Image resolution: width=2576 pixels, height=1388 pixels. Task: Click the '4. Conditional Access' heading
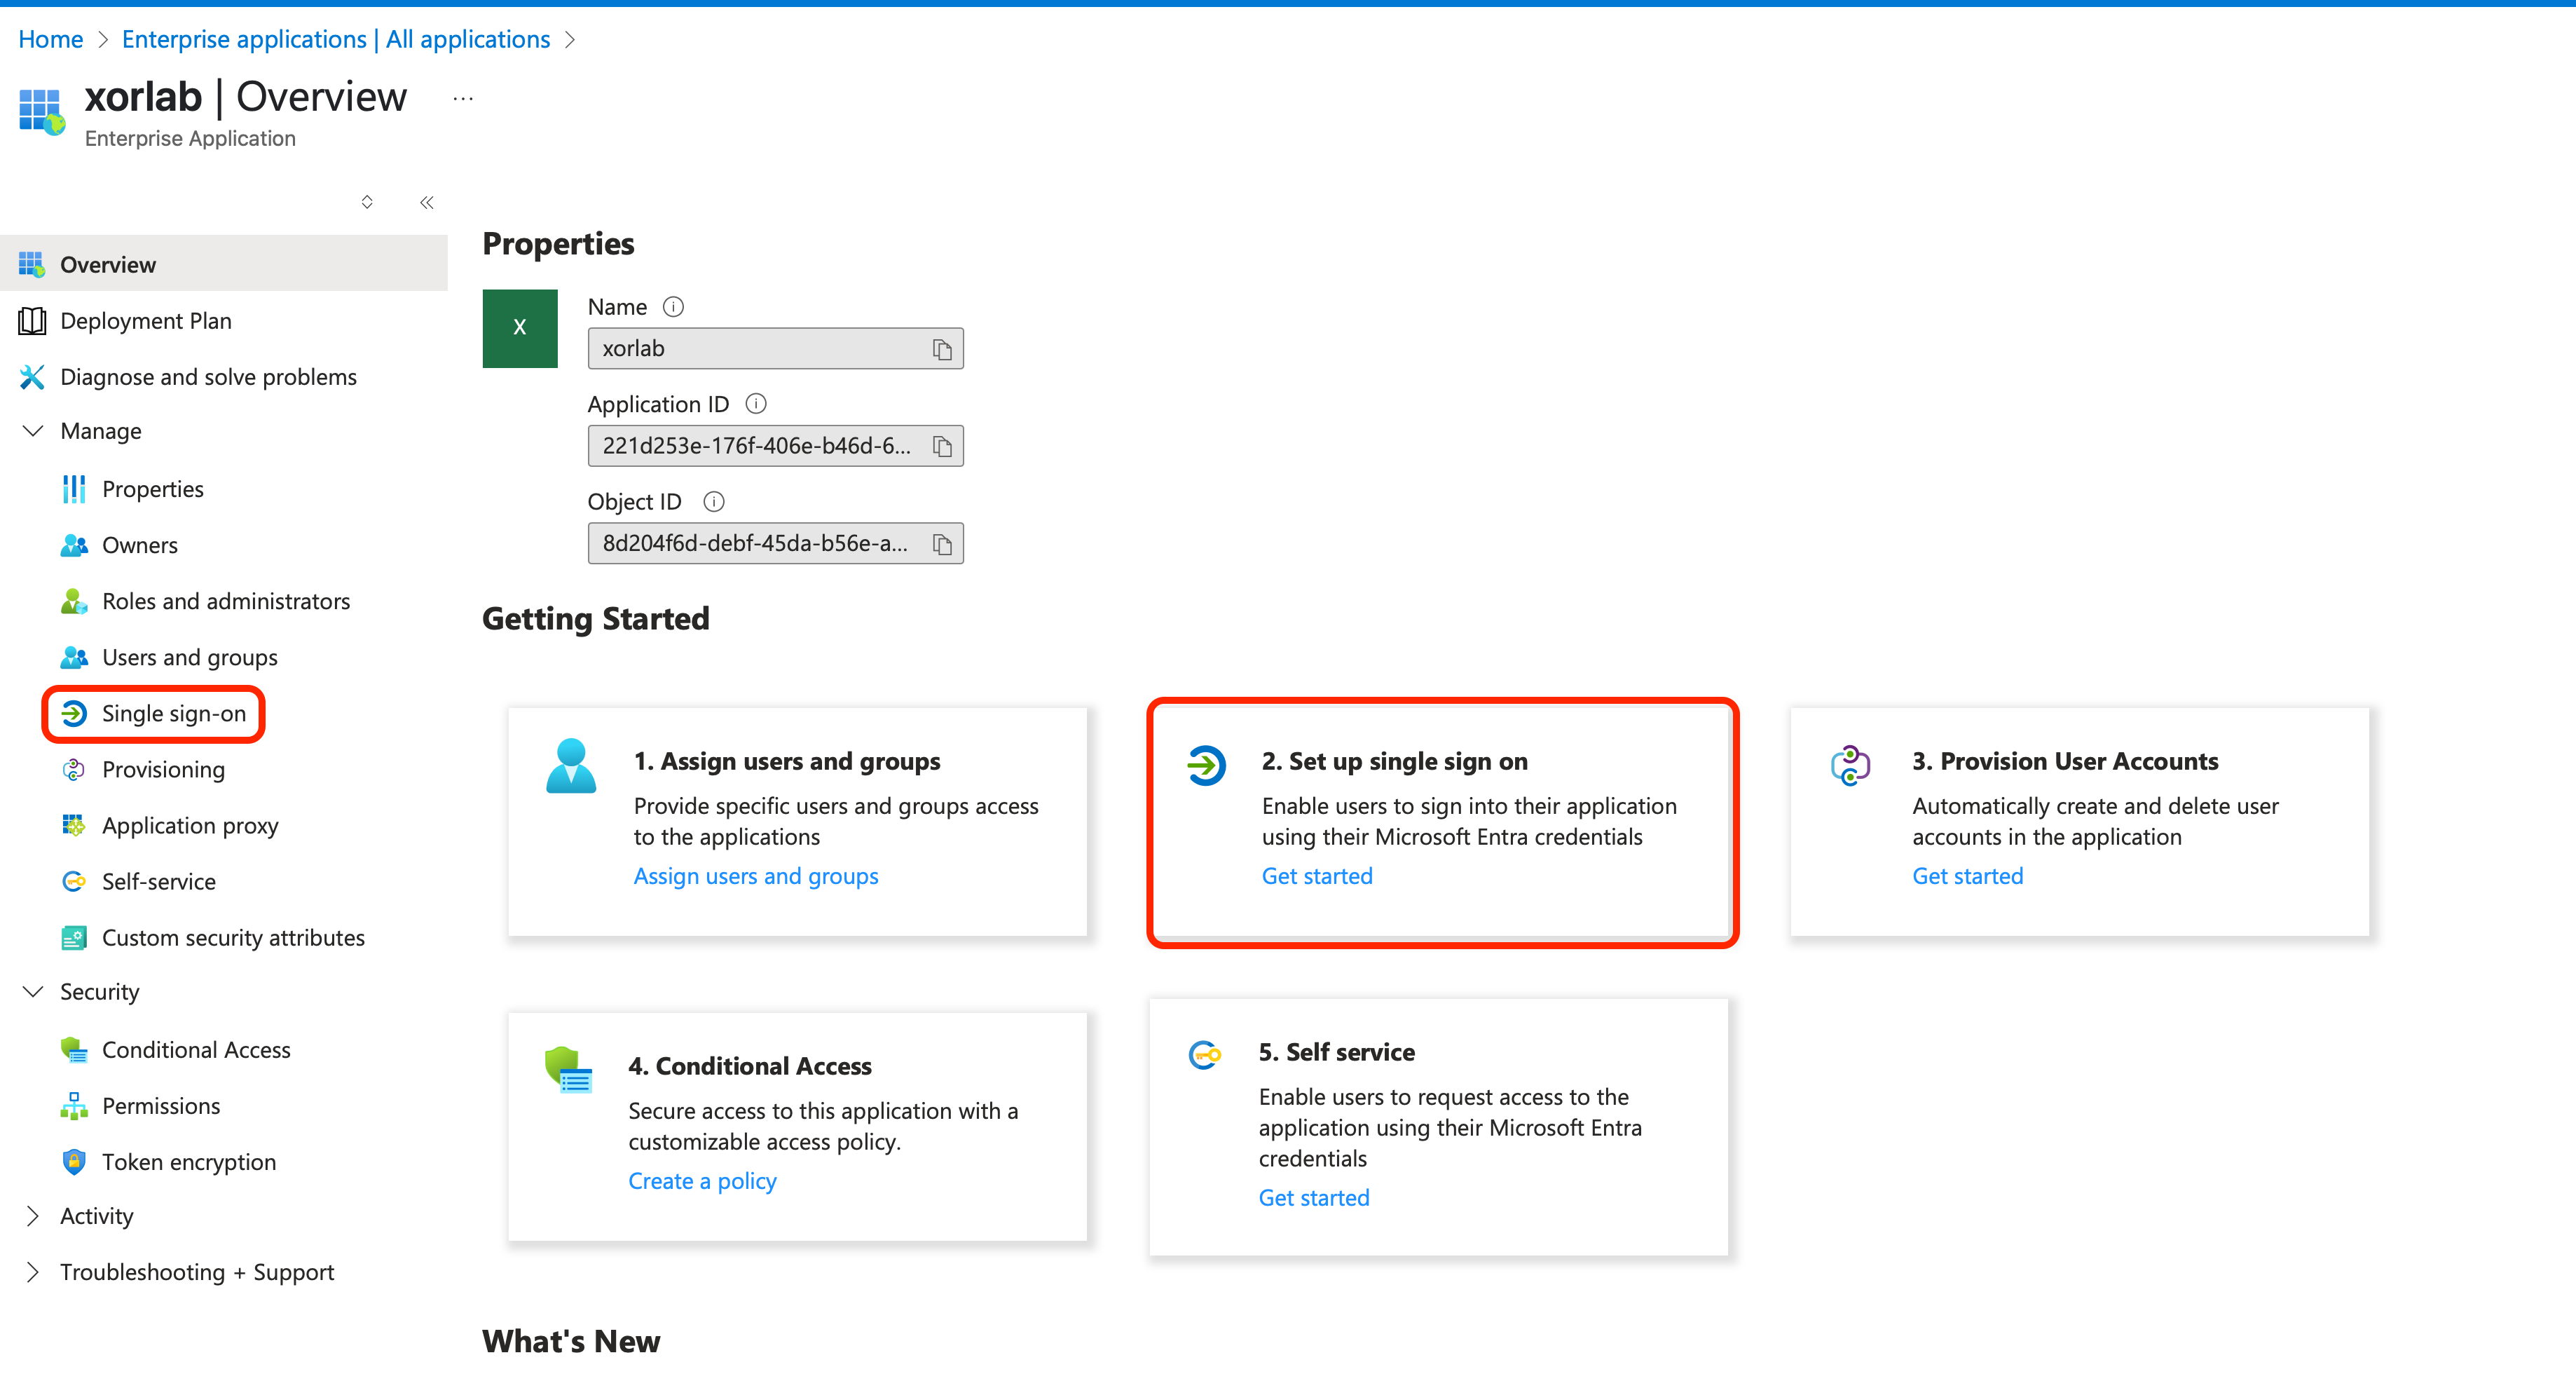click(750, 1066)
